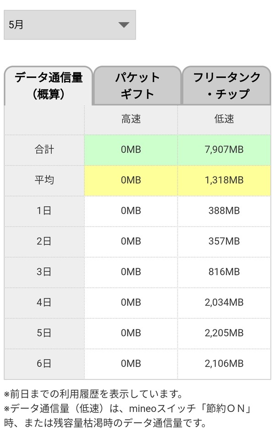Click the dropdown arrow next to 5月
Screen dimensions: 275x428
point(124,25)
